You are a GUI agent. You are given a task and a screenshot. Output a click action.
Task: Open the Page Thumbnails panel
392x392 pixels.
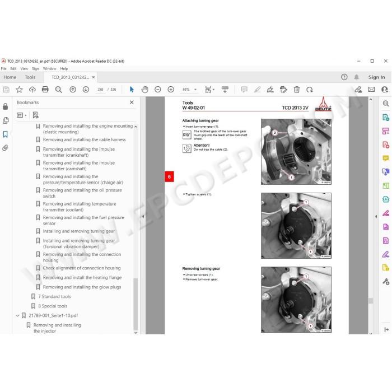coord(6,120)
